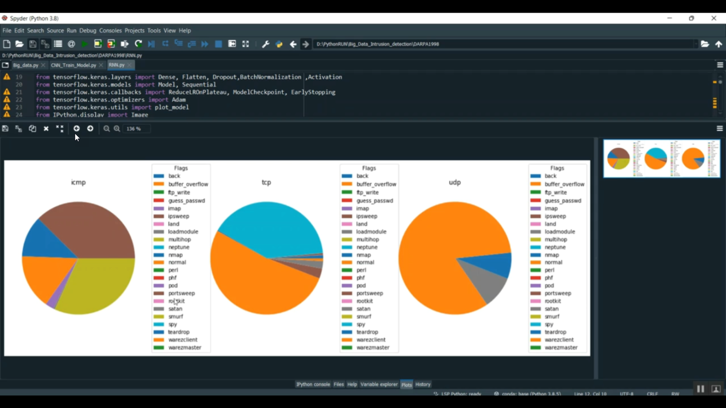
Task: Switch to Variable explorer tab
Action: [379, 384]
